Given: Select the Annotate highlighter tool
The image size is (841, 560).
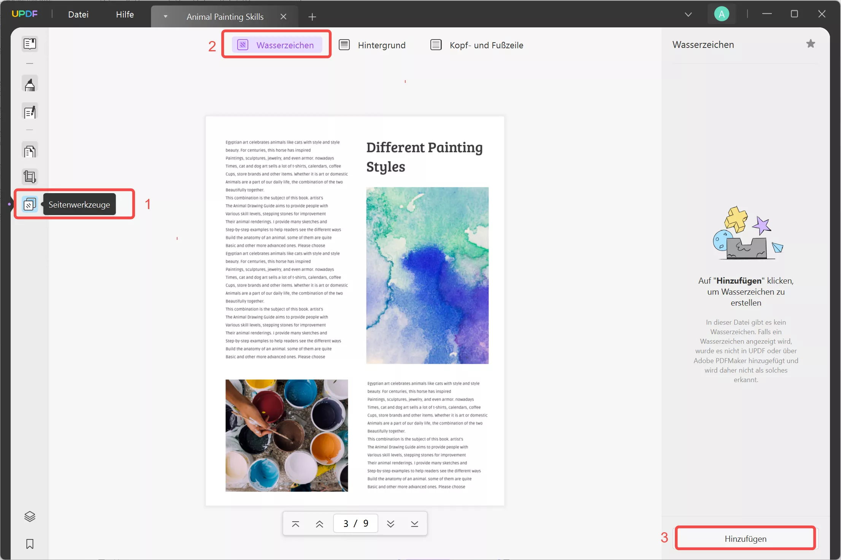Looking at the screenshot, I should [30, 84].
